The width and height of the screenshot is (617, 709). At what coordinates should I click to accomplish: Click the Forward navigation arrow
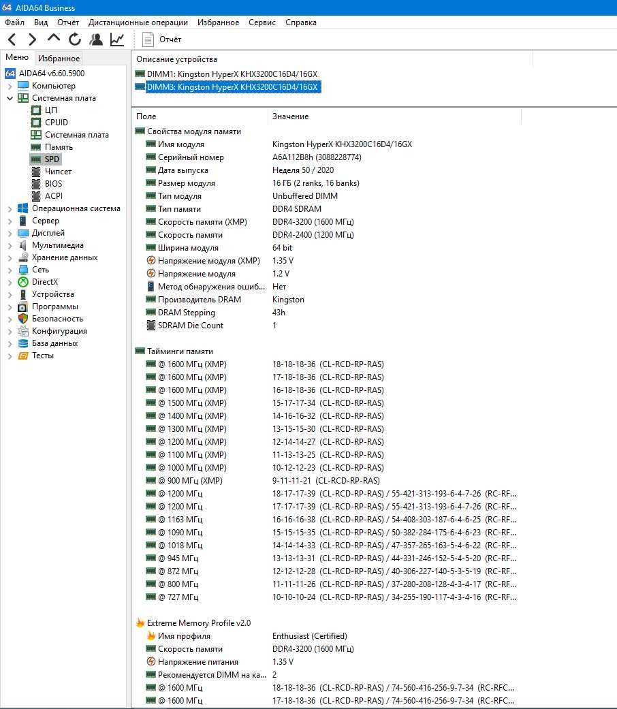tap(32, 40)
